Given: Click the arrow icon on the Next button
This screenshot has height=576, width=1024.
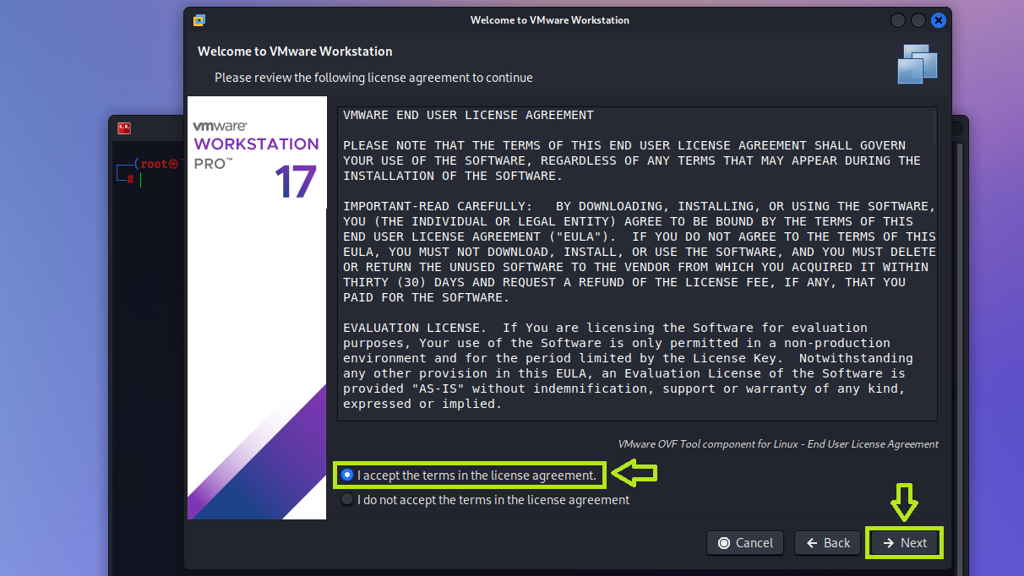Looking at the screenshot, I should (889, 543).
